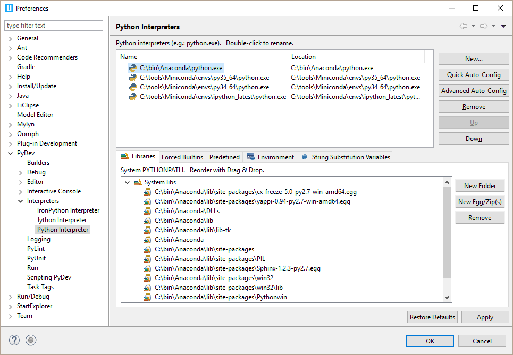Click icon beside site-packages\win32\lib entry
Screen dimensions: 513x355
coord(148,288)
